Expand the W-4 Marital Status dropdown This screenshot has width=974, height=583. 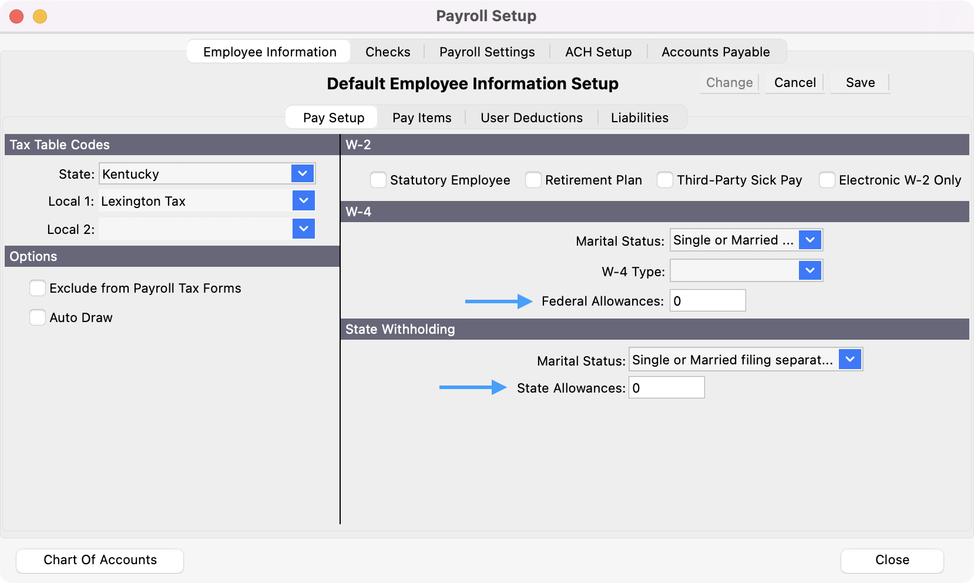coord(810,240)
